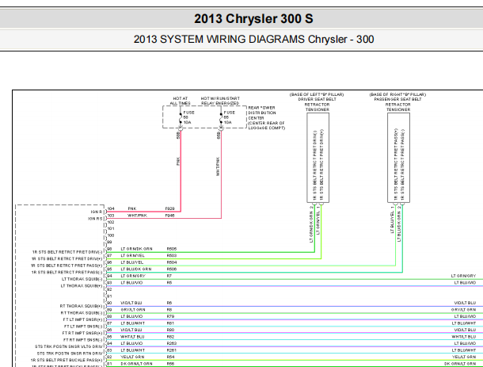Viewport: 483px width, 367px height.
Task: Select "LT BLU/YEL" wire label at pin 96
Action: [x=132, y=262]
